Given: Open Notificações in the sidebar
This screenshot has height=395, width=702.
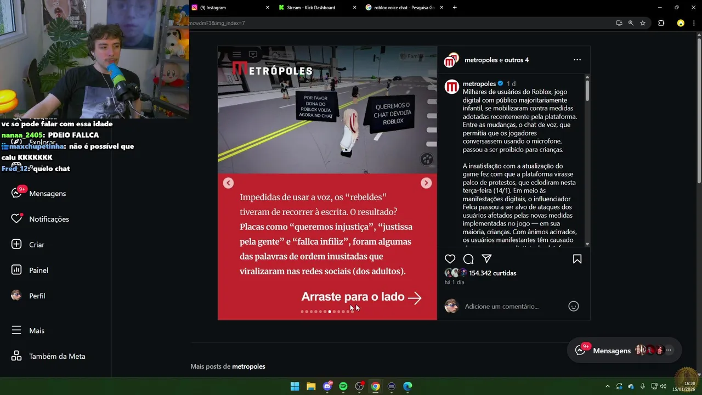Looking at the screenshot, I should 40,219.
